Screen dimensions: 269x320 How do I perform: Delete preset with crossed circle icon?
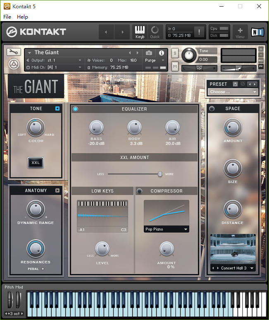pyautogui.click(x=243, y=84)
